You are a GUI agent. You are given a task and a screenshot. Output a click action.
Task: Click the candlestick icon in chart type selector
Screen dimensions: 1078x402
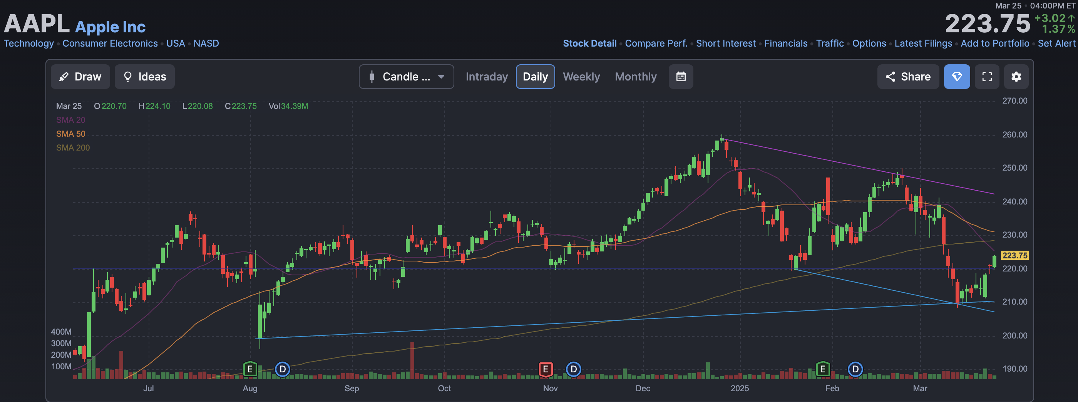click(x=372, y=77)
